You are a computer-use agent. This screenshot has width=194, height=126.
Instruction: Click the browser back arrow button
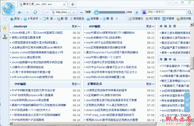[20, 12]
